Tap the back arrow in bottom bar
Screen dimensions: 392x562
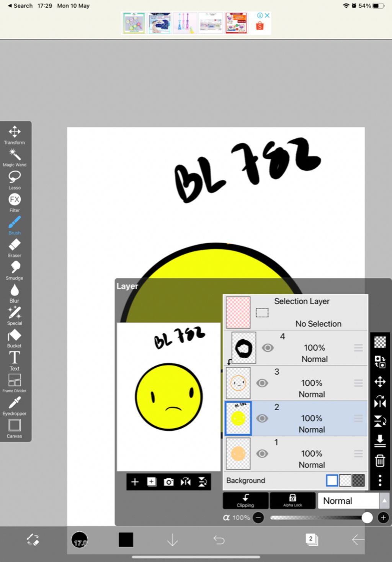pyautogui.click(x=358, y=540)
